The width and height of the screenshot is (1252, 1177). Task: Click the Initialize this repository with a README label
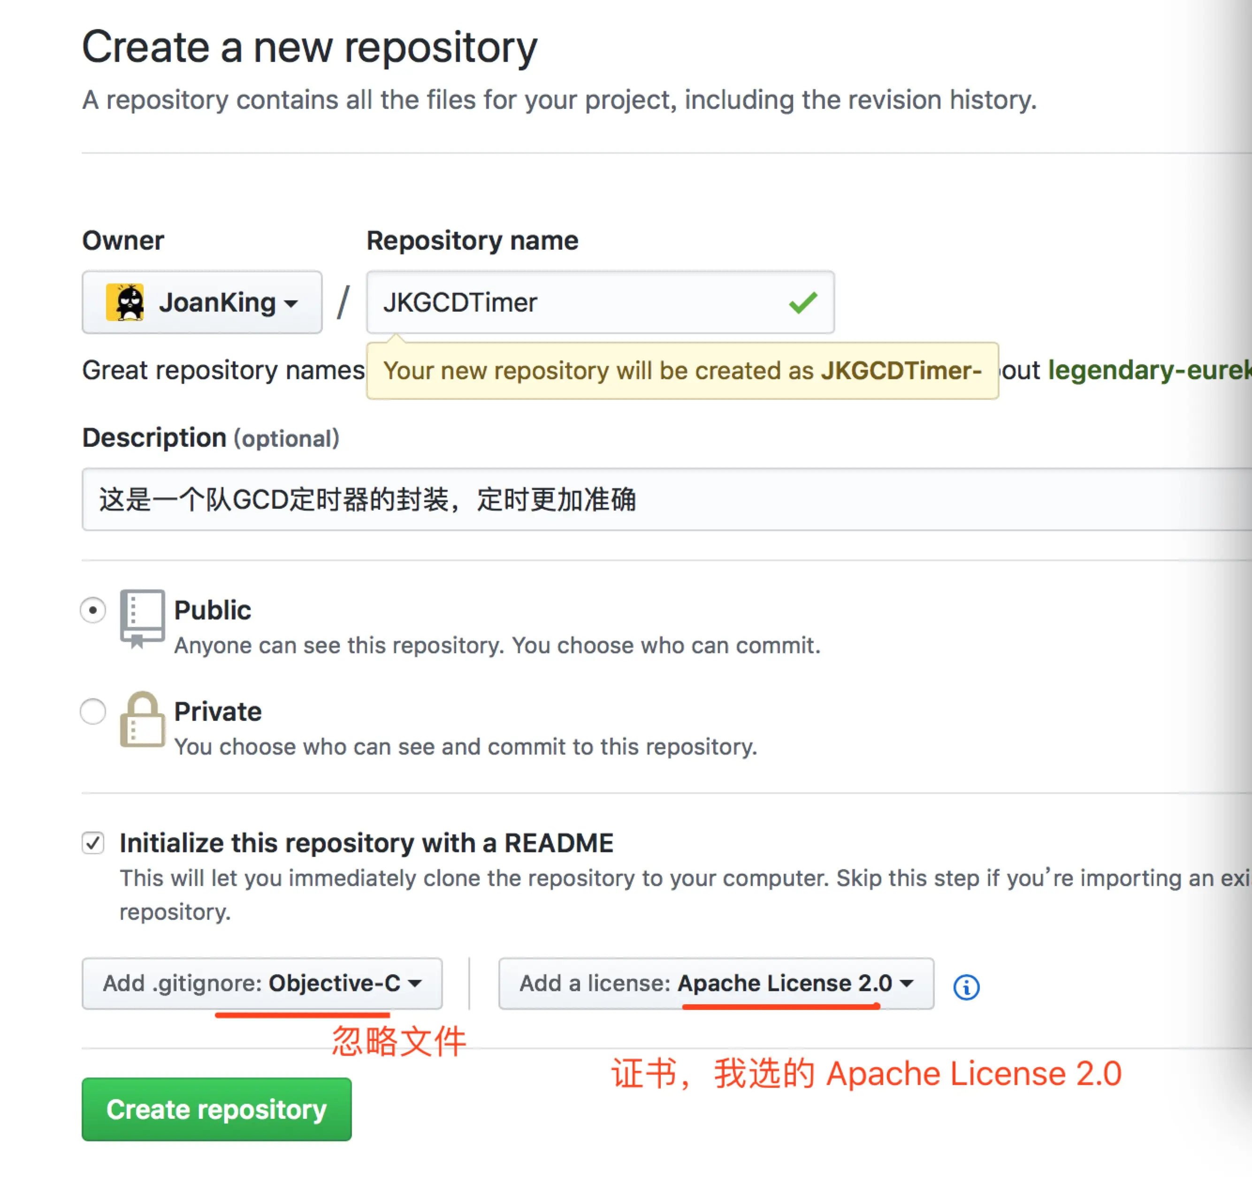click(x=366, y=842)
